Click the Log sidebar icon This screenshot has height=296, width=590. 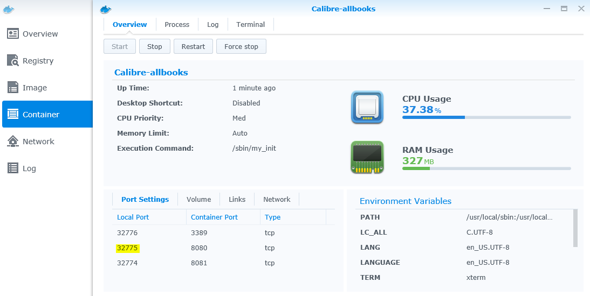13,168
